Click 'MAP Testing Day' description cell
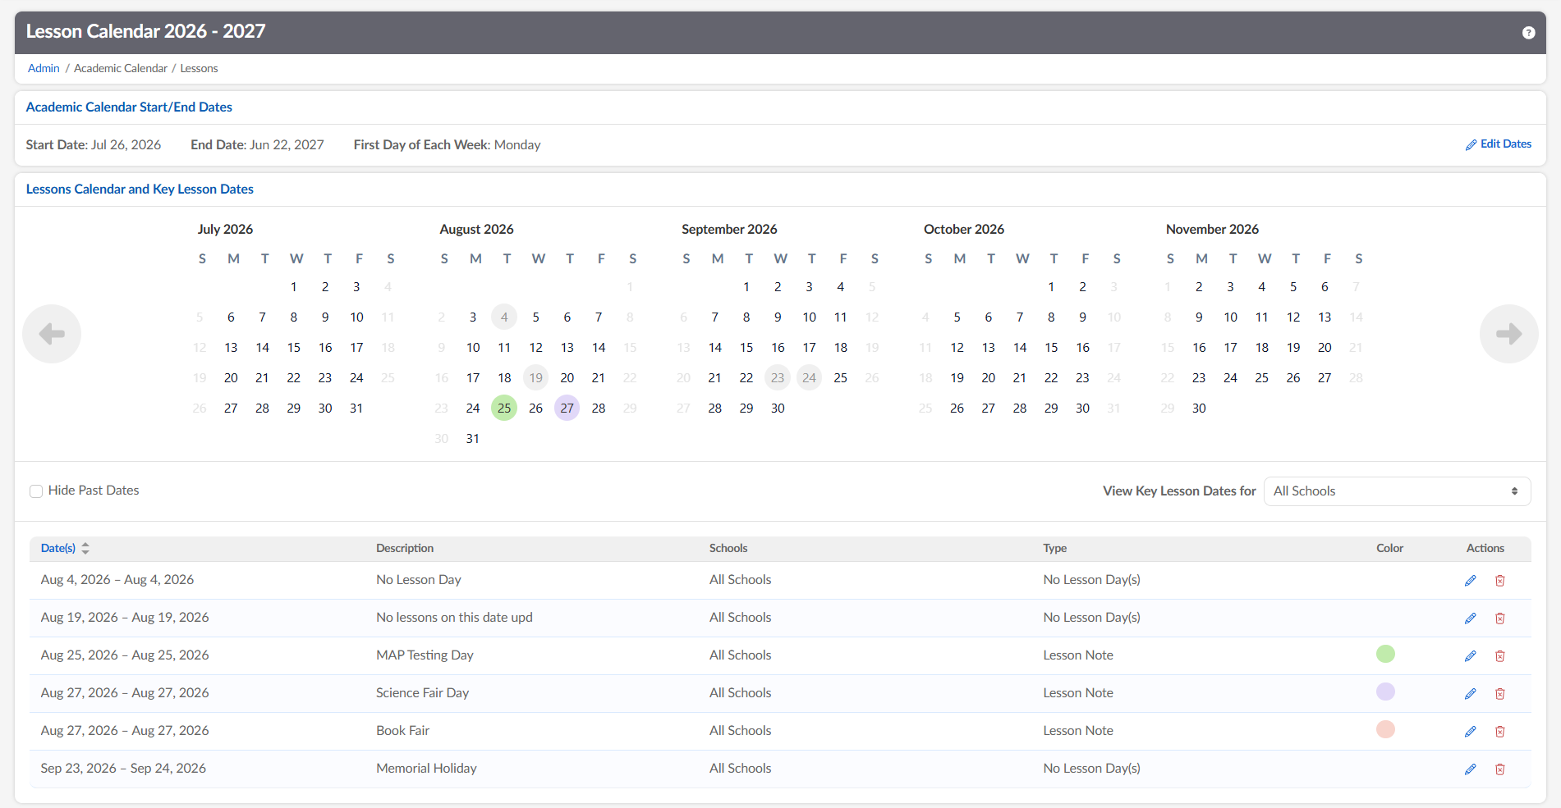Image resolution: width=1561 pixels, height=808 pixels. (425, 655)
